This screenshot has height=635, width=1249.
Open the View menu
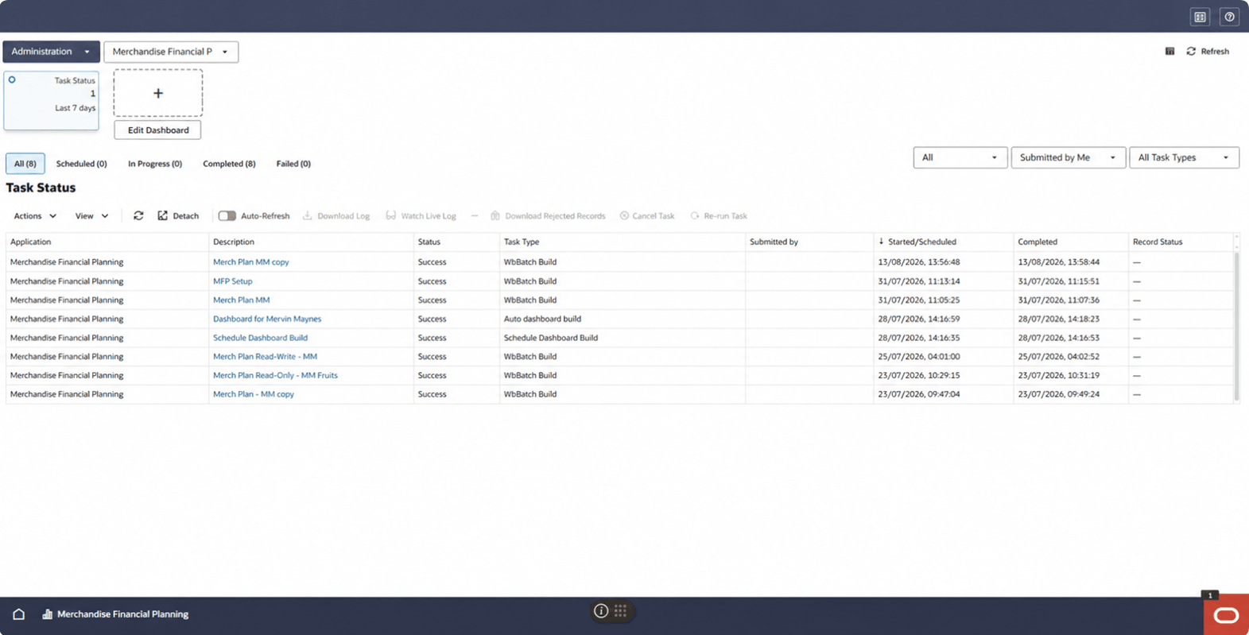[x=91, y=216]
